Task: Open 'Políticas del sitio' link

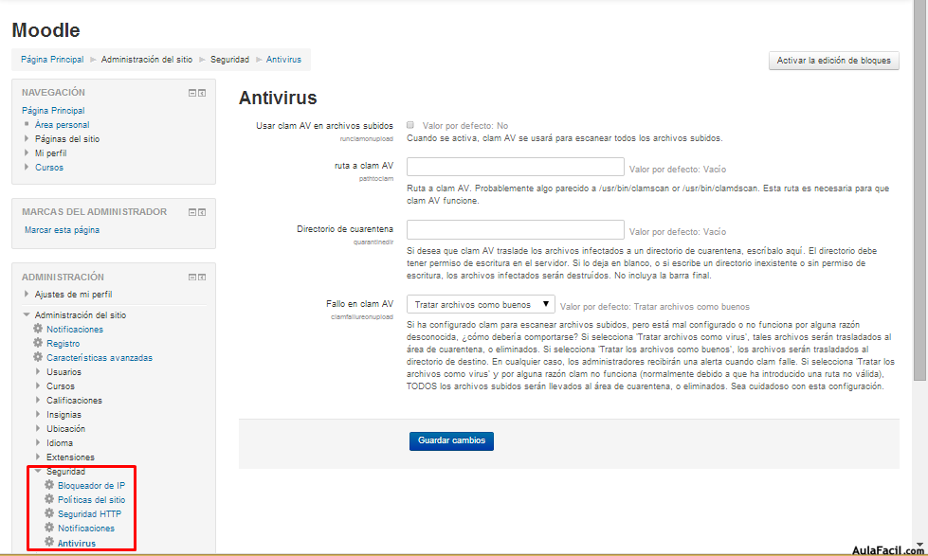Action: pyautogui.click(x=92, y=500)
